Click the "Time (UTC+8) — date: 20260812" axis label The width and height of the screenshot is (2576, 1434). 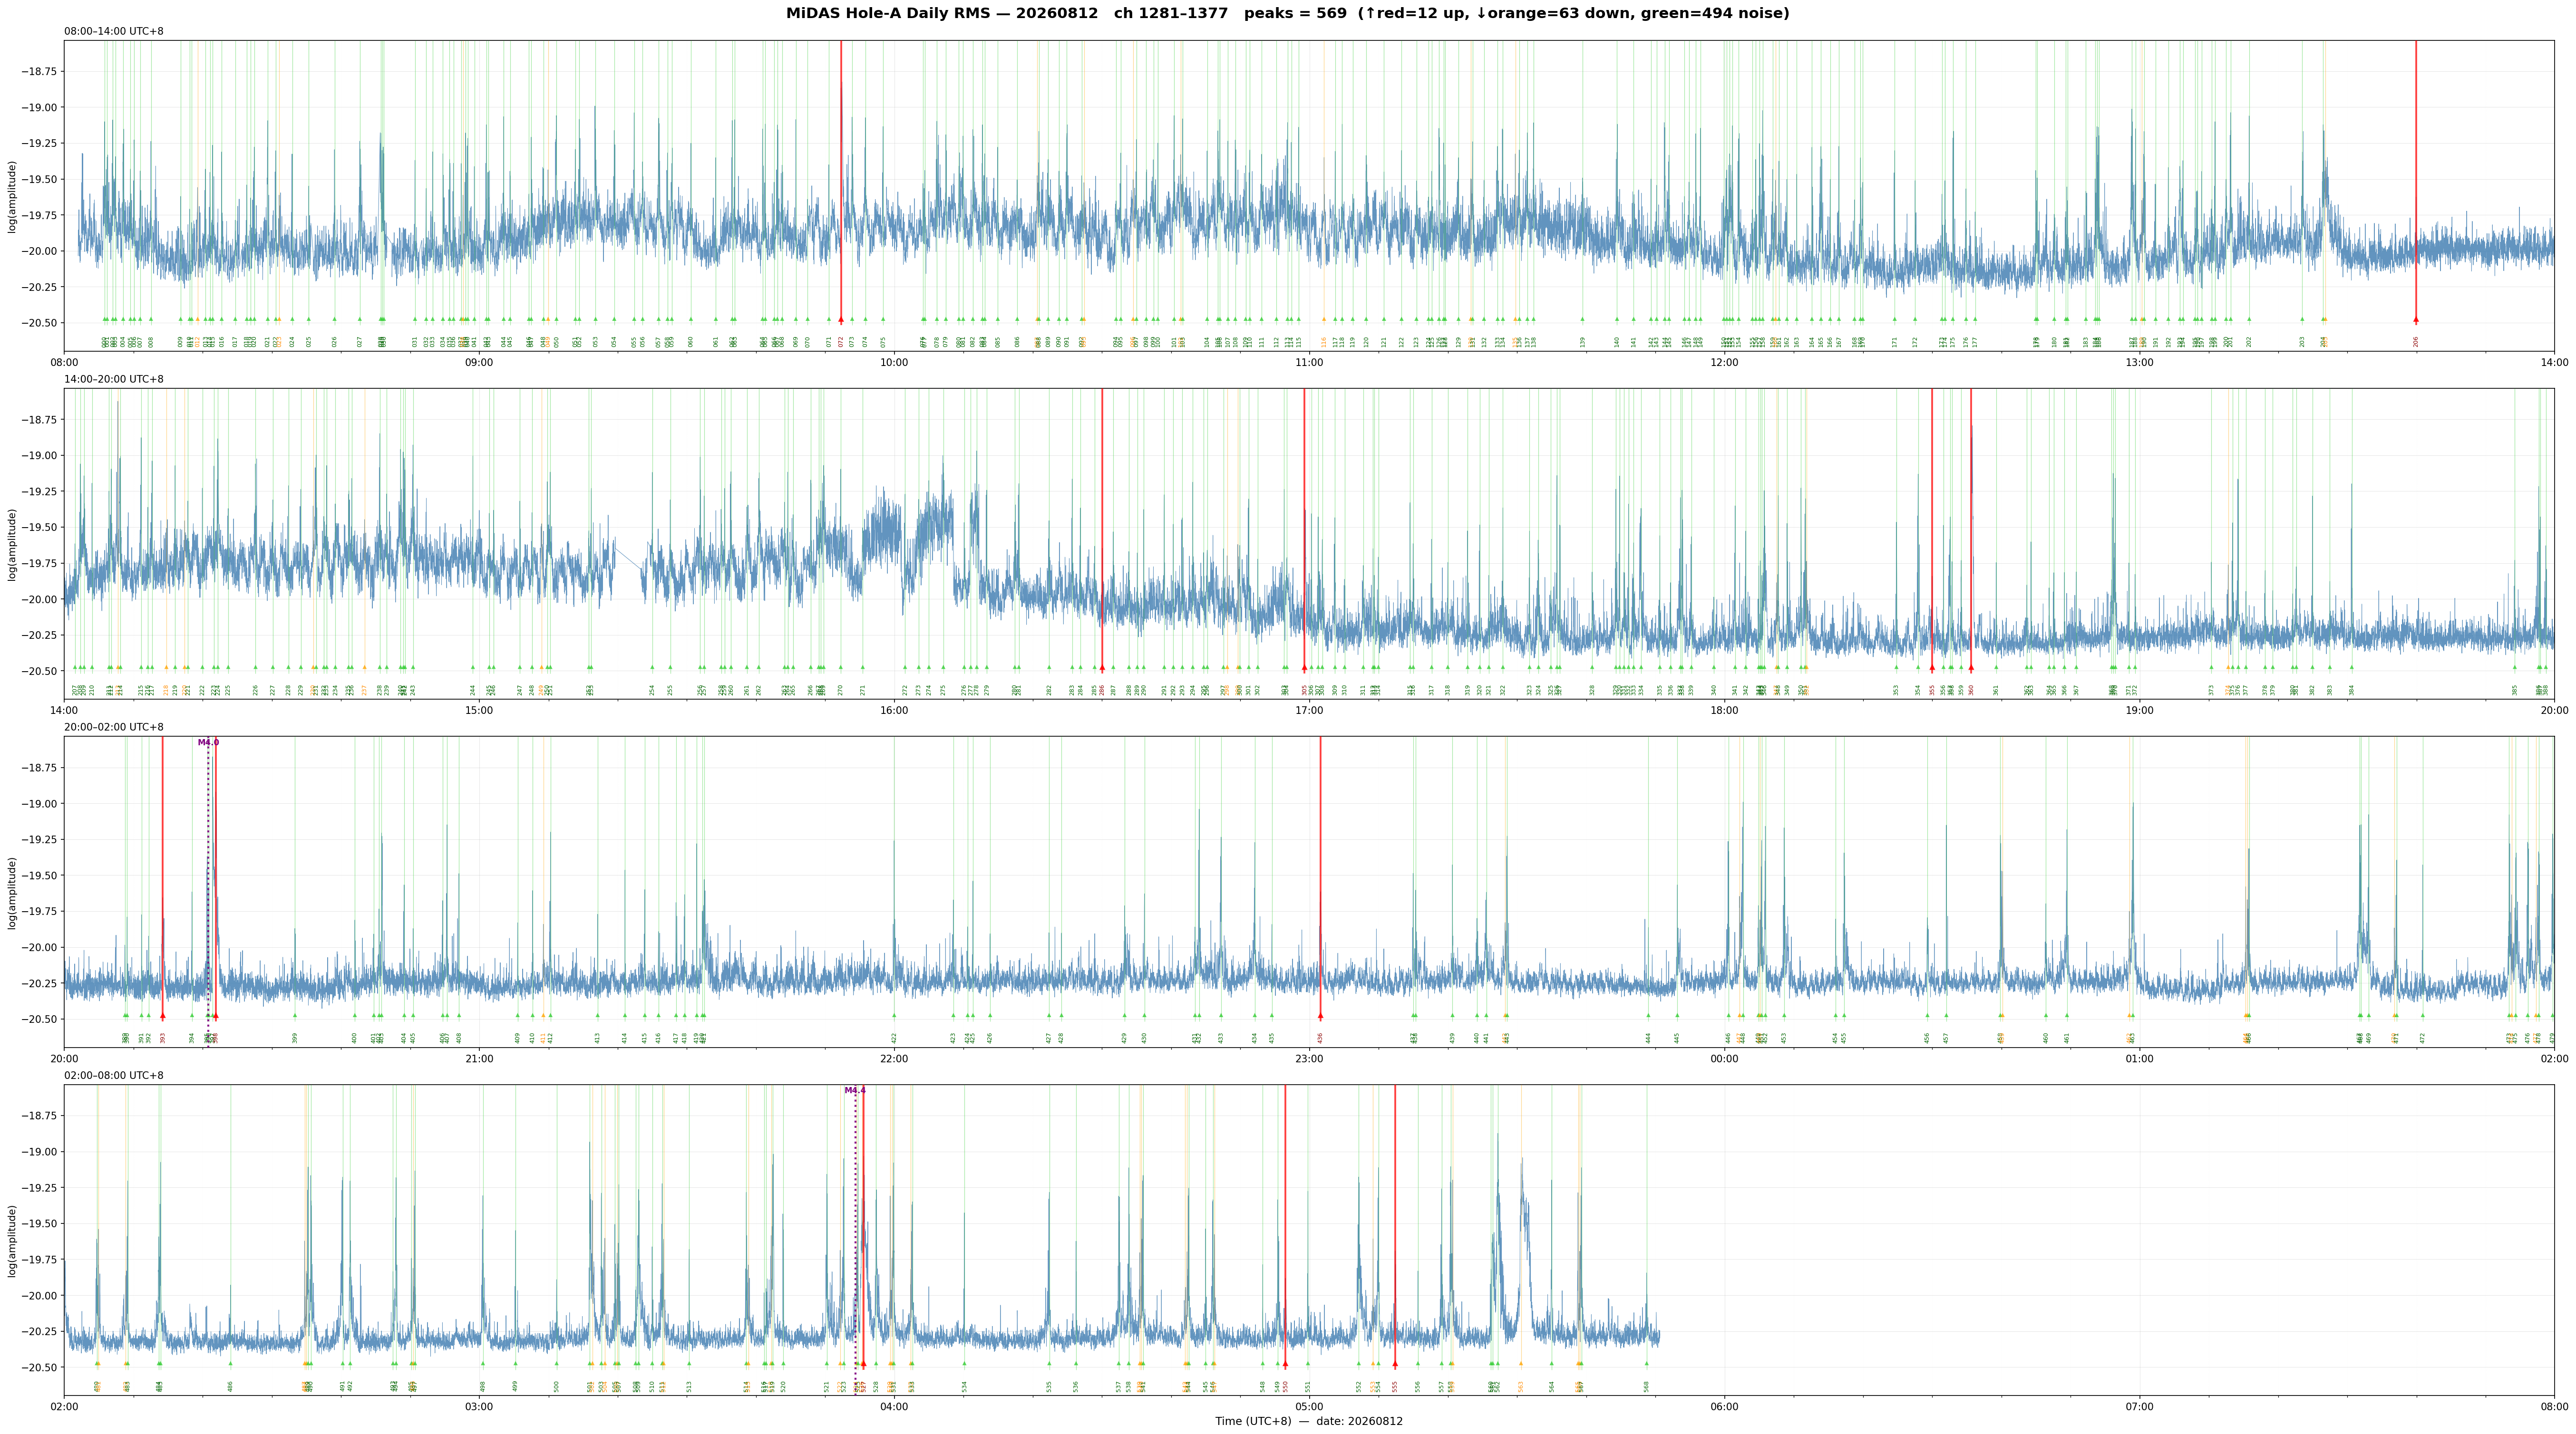pos(1309,1421)
